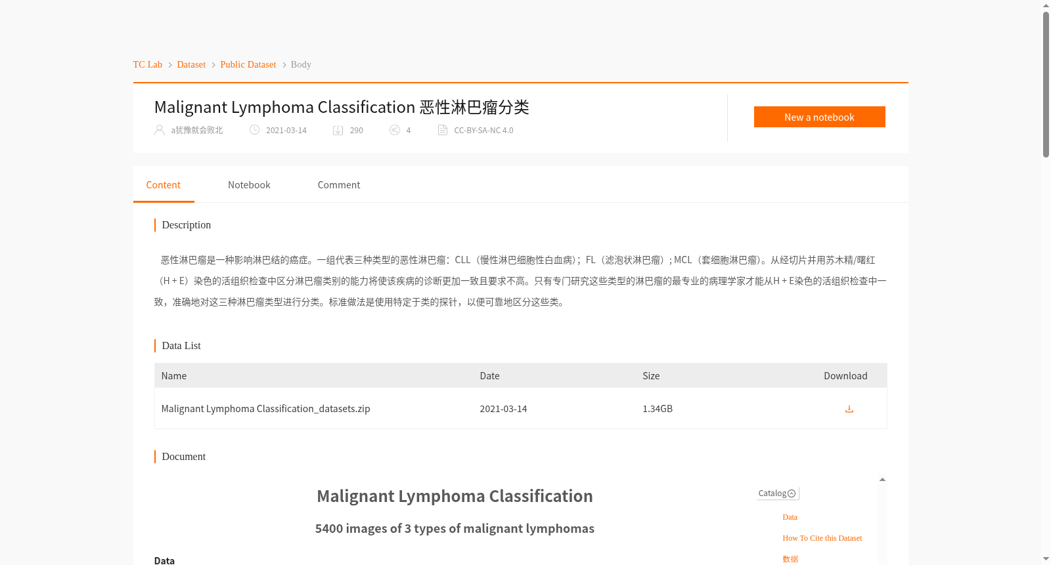This screenshot has height=565, width=1051.
Task: Collapse the Catalog panel toggle
Action: [x=792, y=493]
